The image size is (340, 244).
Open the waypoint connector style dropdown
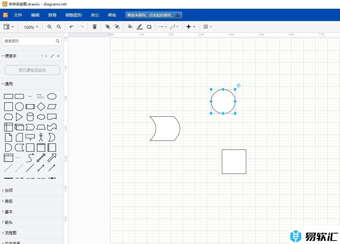click(x=174, y=27)
